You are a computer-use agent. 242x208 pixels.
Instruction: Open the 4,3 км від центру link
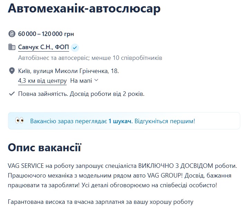click(42, 81)
